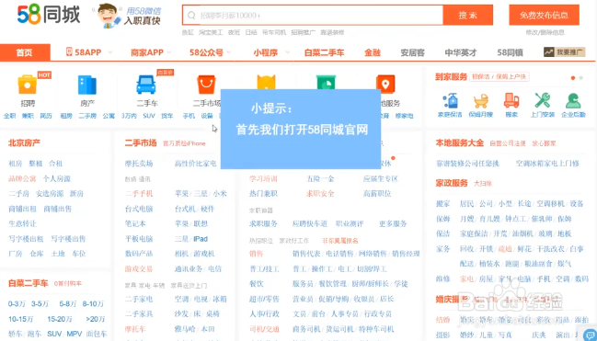The width and height of the screenshot is (597, 341).
Task: Open the 求职安全 link
Action: tap(320, 194)
